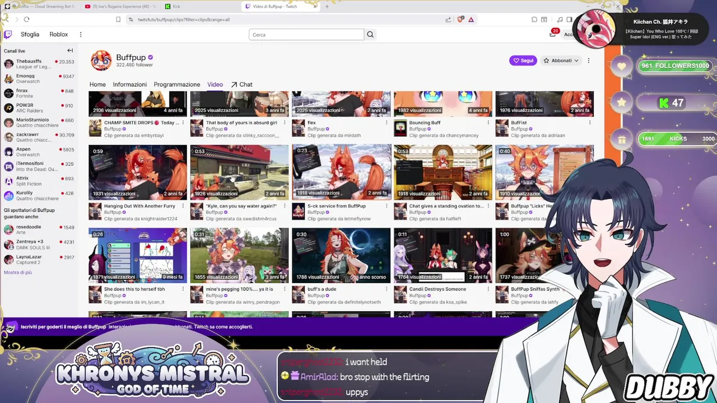Open the Brave rewards triangle icon
717x403 pixels.
point(471,20)
